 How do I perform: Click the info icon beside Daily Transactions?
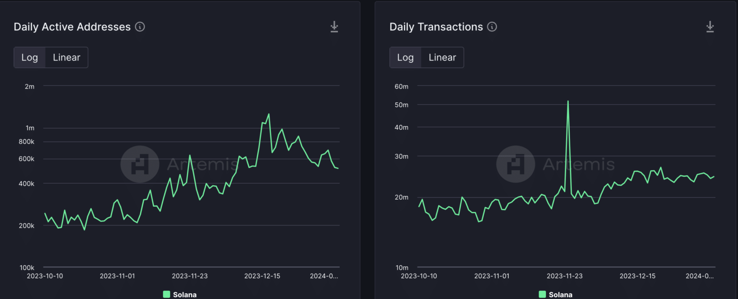coord(492,27)
